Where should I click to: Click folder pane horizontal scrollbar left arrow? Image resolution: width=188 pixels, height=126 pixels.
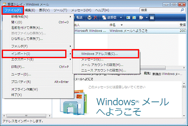click(4, 116)
